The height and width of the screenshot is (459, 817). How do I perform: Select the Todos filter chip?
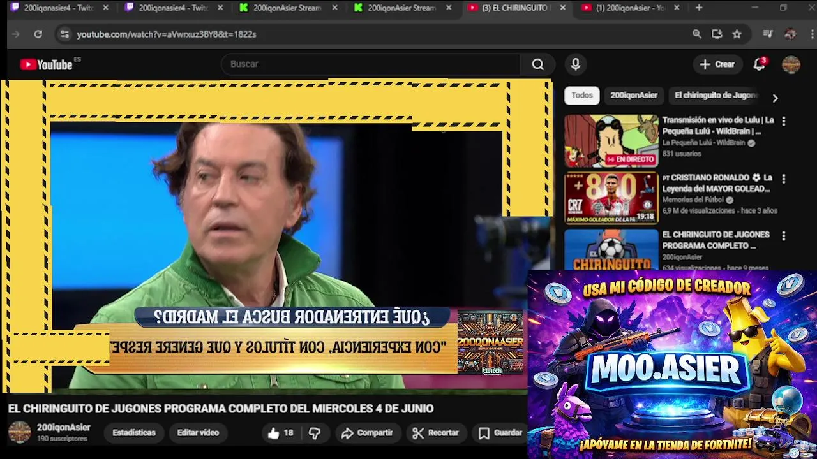[581, 96]
